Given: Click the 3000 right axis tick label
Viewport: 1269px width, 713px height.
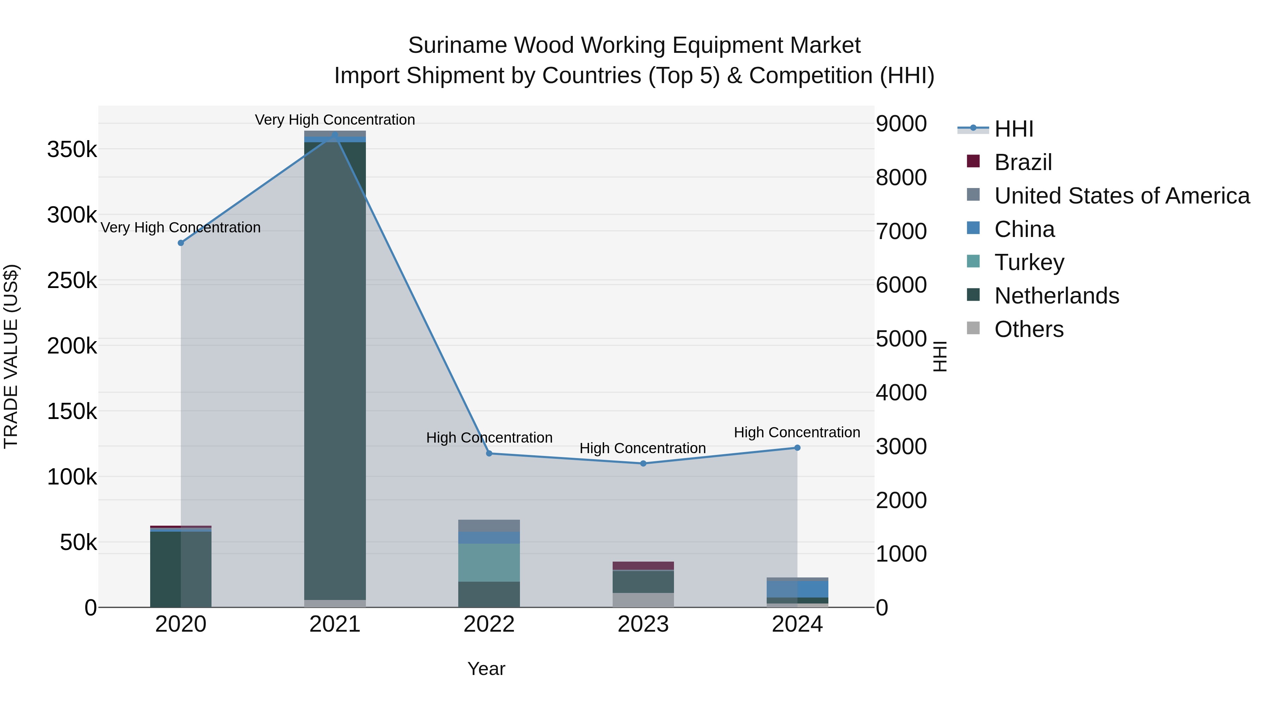Looking at the screenshot, I should 901,446.
